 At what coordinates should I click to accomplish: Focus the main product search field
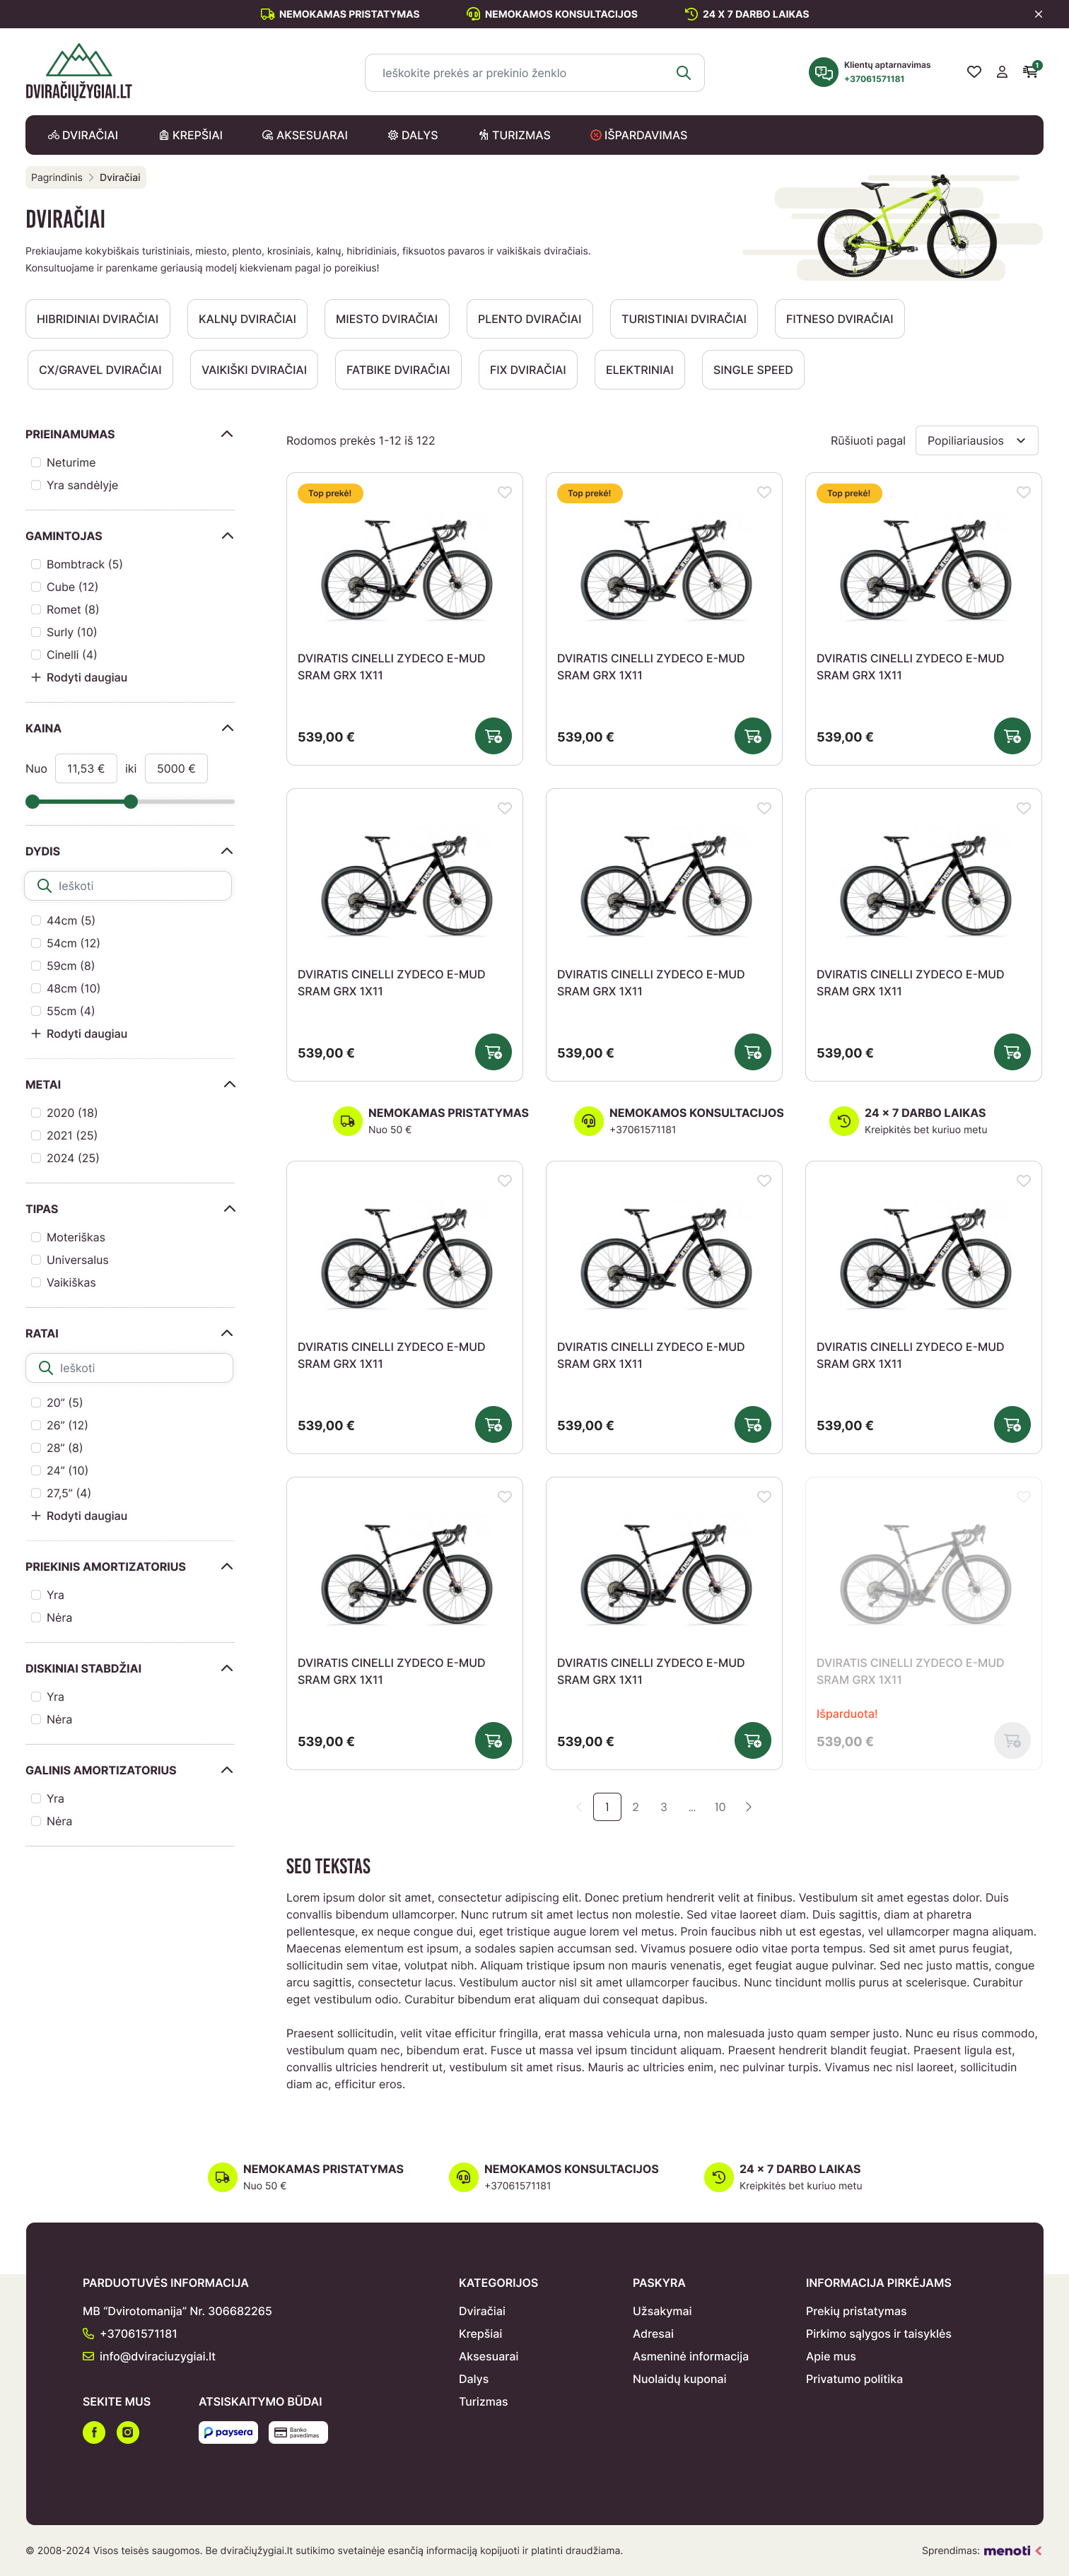pos(535,73)
